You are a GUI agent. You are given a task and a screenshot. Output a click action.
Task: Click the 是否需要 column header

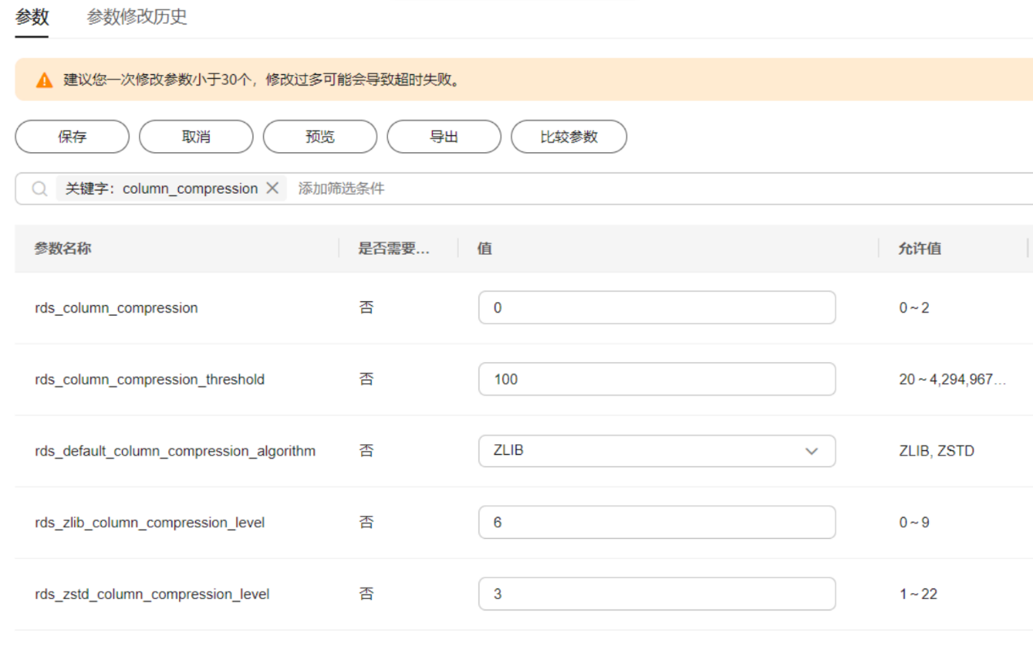tap(394, 249)
